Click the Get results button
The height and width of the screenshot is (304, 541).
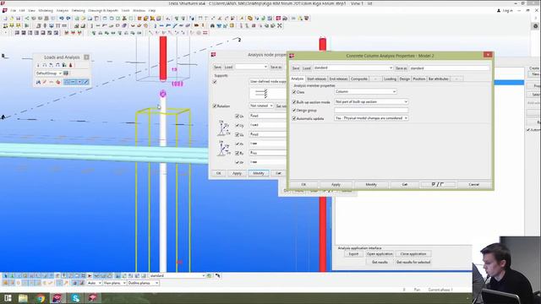pyautogui.click(x=380, y=263)
